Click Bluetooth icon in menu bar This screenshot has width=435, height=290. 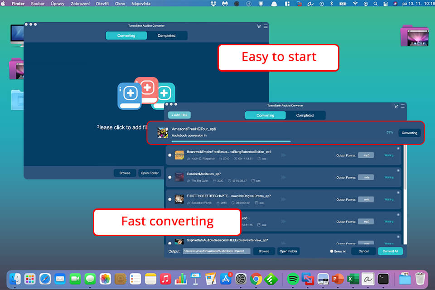coord(332,4)
